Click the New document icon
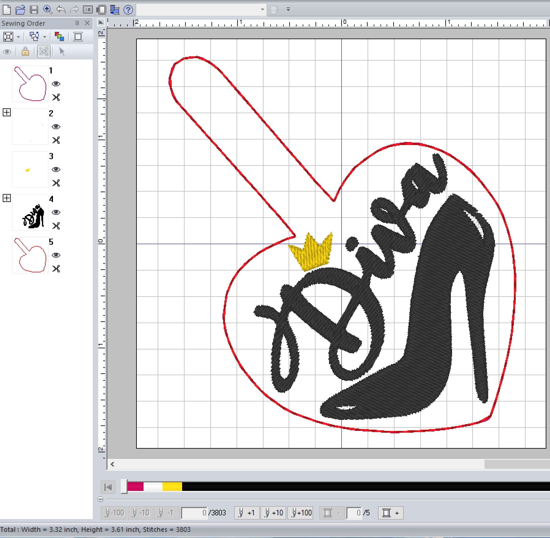The height and width of the screenshot is (538, 550). (x=7, y=10)
